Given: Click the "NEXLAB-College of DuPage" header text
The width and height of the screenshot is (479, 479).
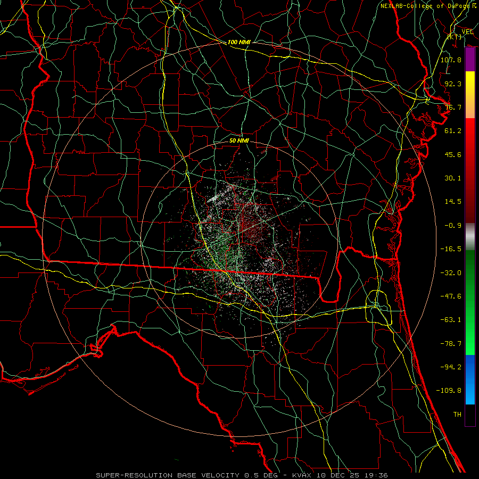Looking at the screenshot, I should (425, 6).
